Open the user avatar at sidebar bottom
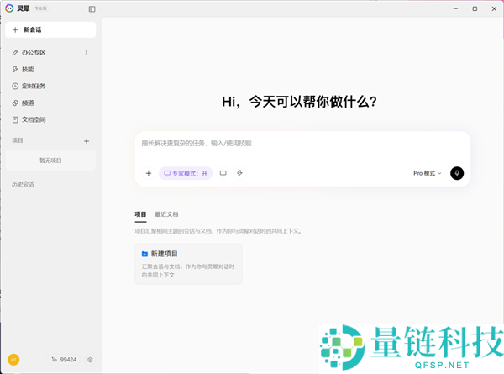Image resolution: width=504 pixels, height=374 pixels. point(13,360)
